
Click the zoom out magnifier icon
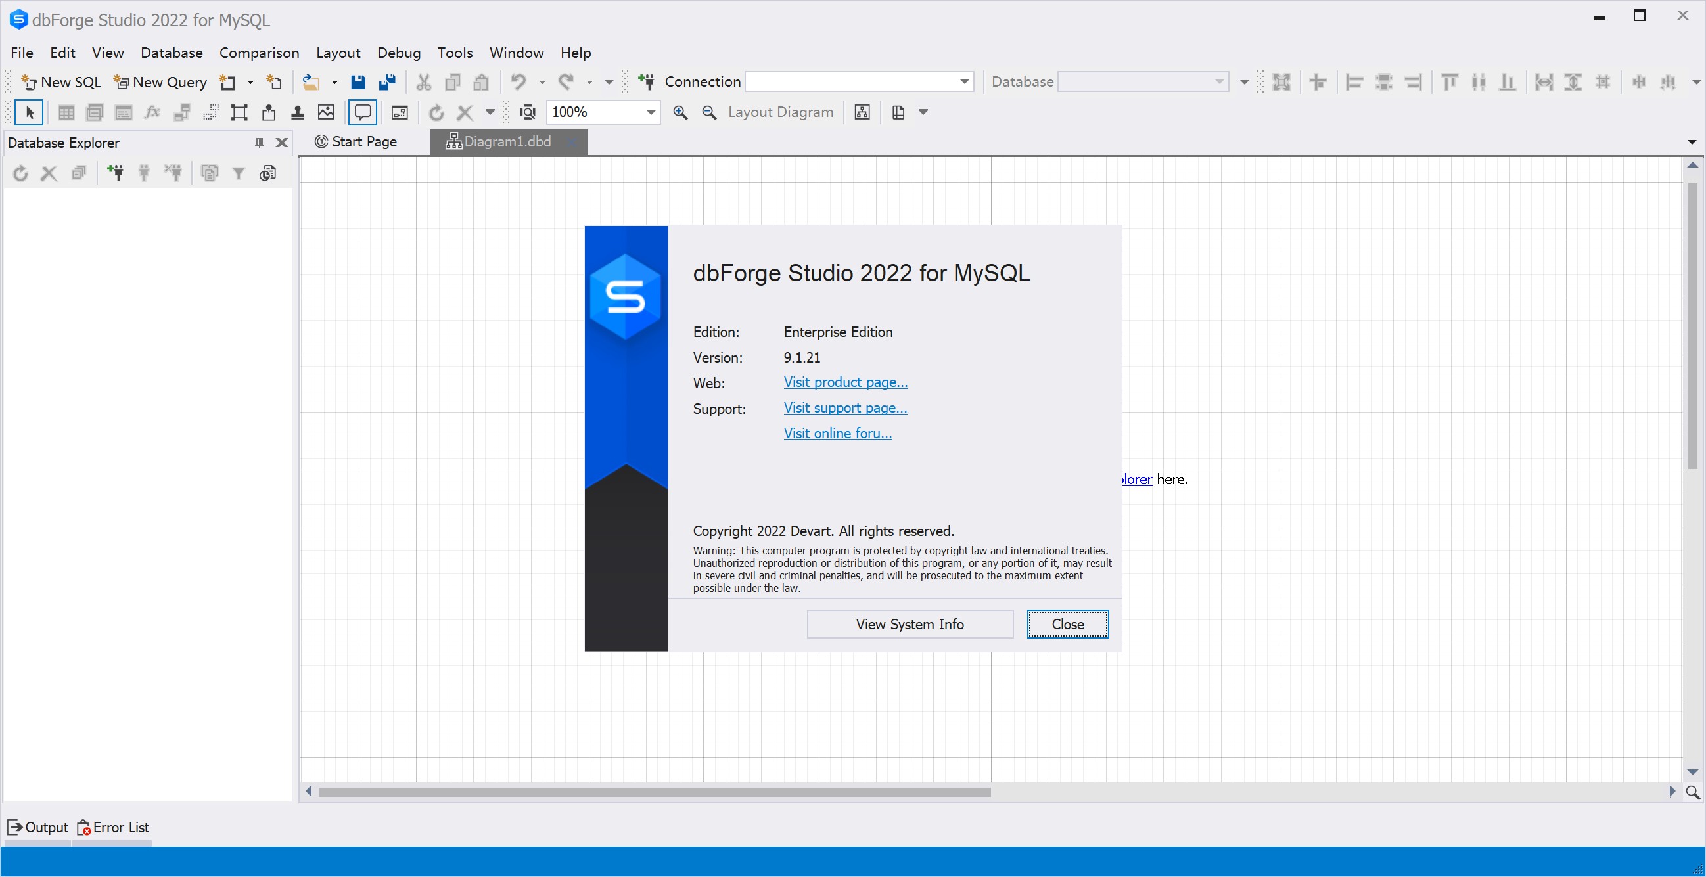(x=708, y=111)
